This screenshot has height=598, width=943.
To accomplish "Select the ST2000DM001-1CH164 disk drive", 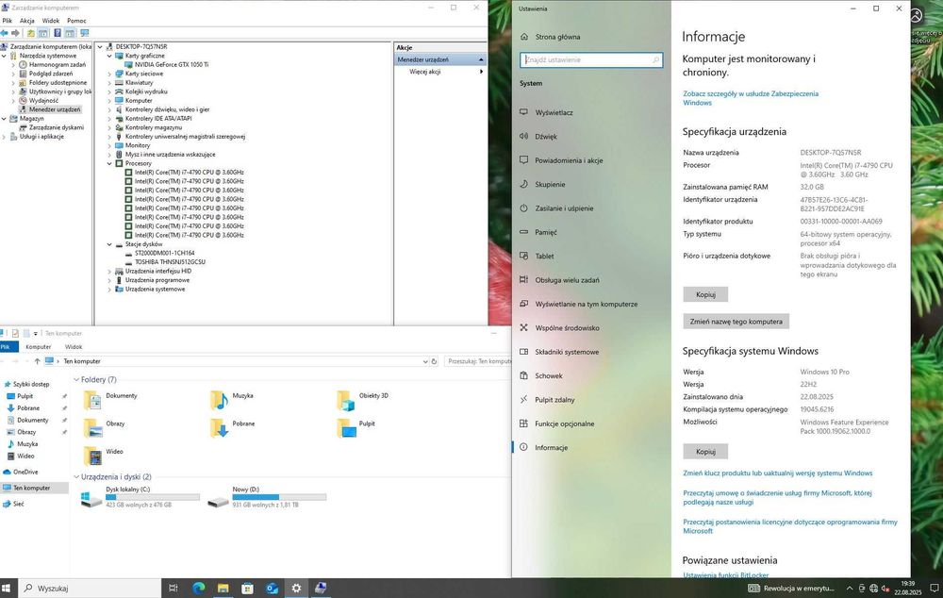I will 164,254.
